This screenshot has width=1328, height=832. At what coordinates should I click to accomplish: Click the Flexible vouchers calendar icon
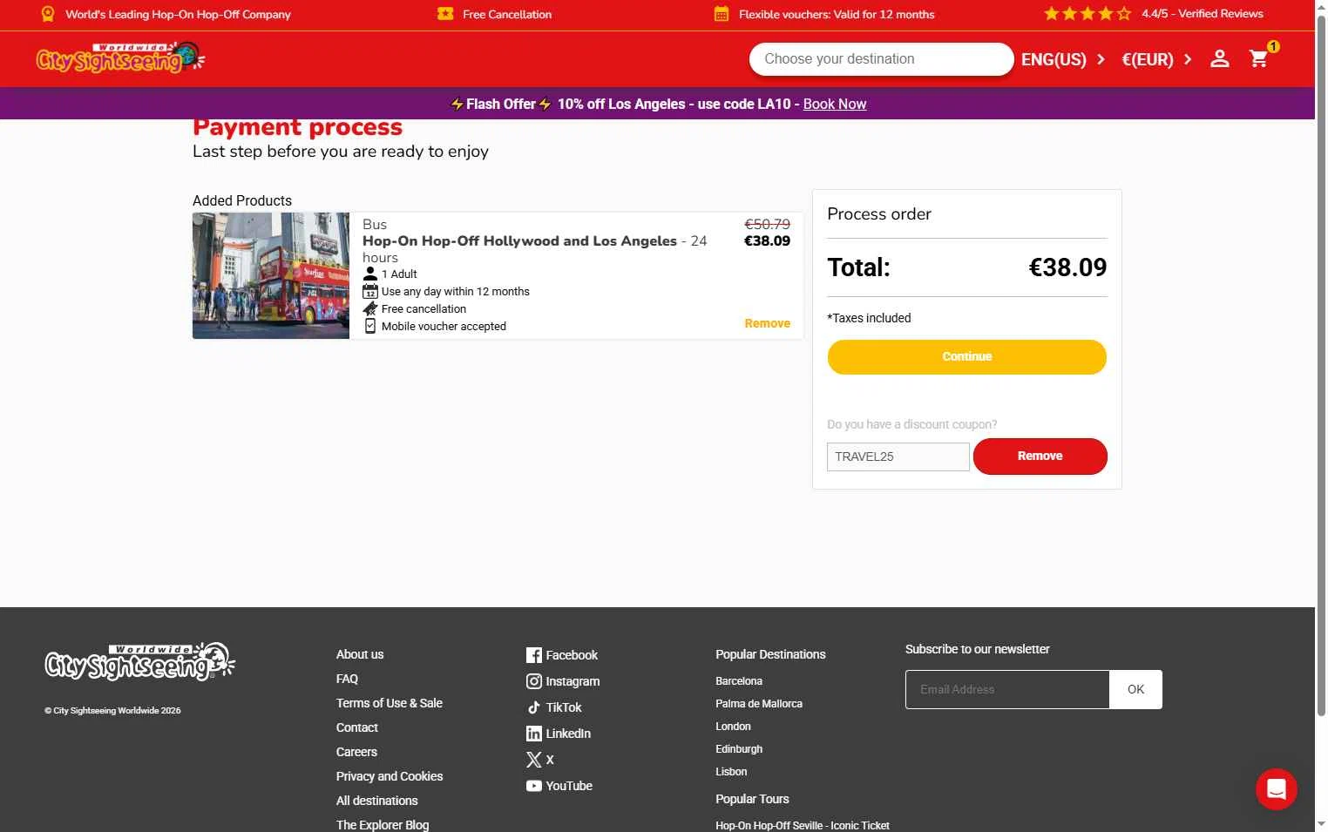click(x=722, y=14)
